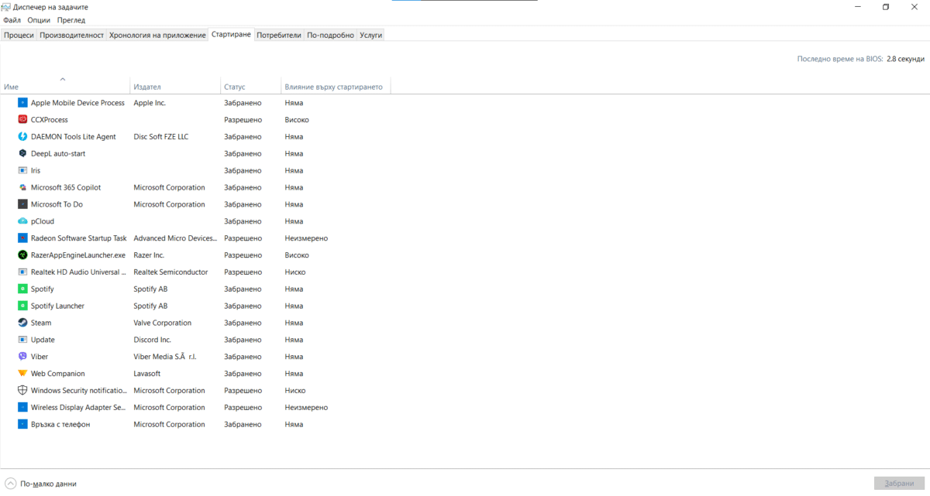The image size is (930, 496).
Task: Click the CCXProcess red icon
Action: coord(23,120)
